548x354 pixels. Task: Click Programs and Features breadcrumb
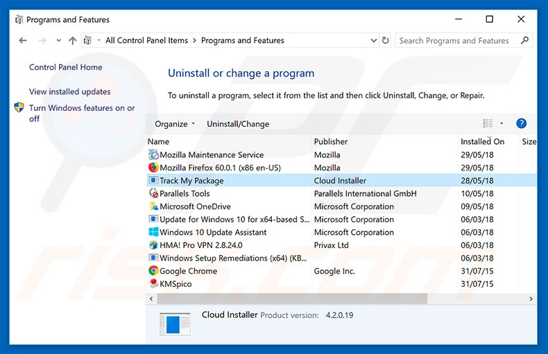tap(243, 40)
